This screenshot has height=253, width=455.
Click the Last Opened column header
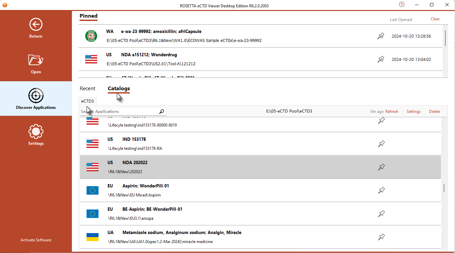pyautogui.click(x=401, y=20)
